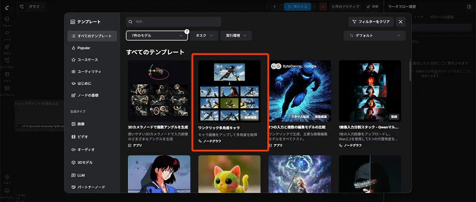
Task: Increase the batch count stepper arrow
Action: click(281, 5)
